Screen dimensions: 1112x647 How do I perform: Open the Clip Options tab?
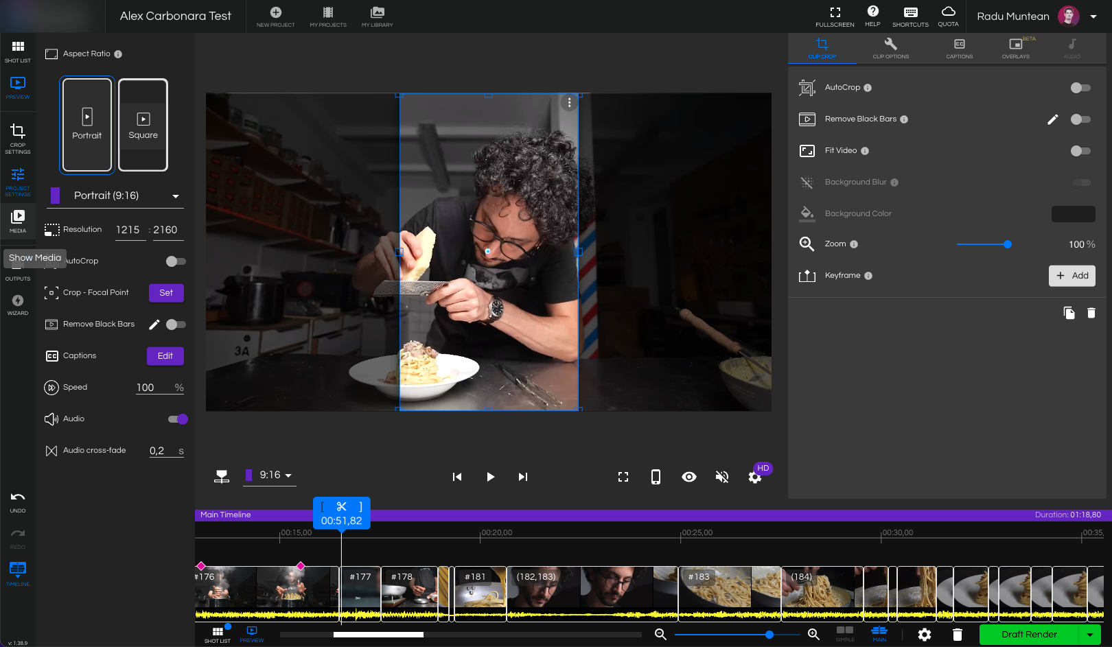(890, 48)
